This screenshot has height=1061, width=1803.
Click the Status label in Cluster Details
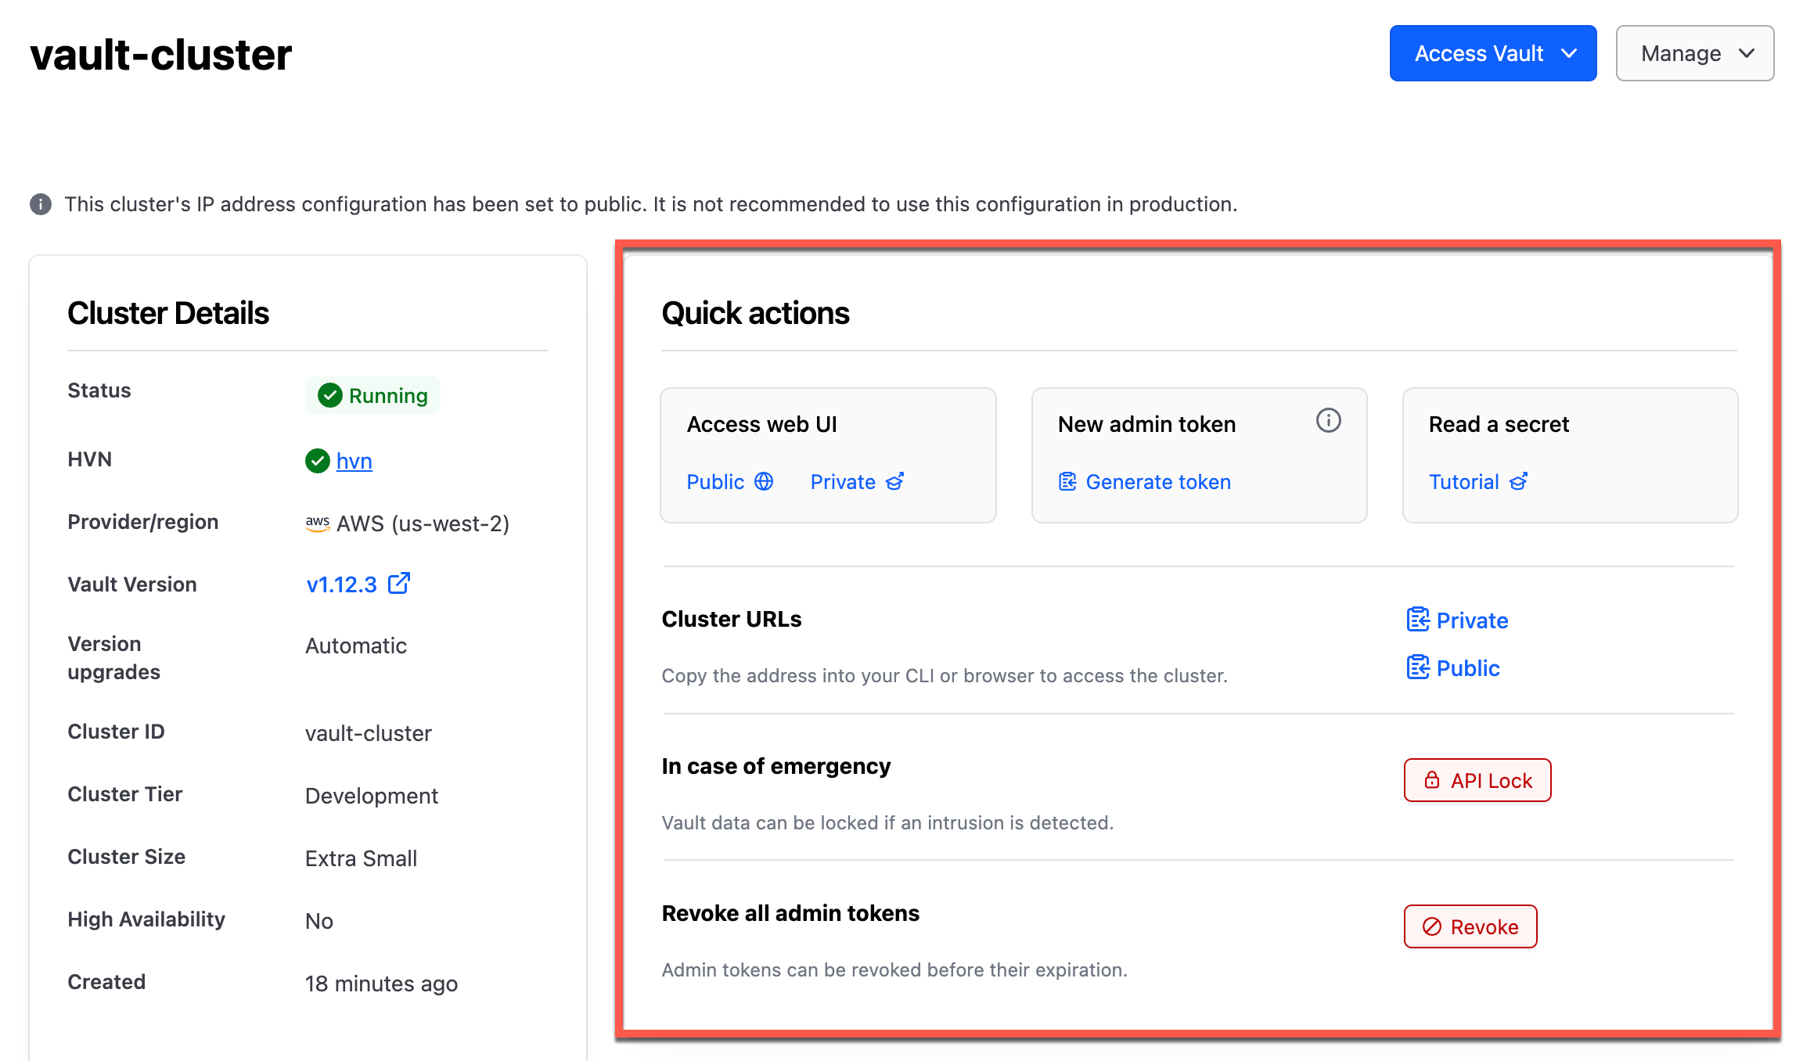click(x=99, y=390)
